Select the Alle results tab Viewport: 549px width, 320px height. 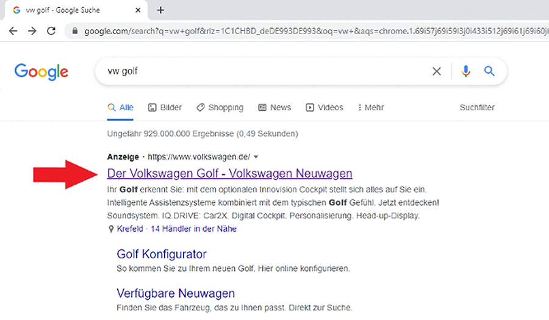[120, 108]
